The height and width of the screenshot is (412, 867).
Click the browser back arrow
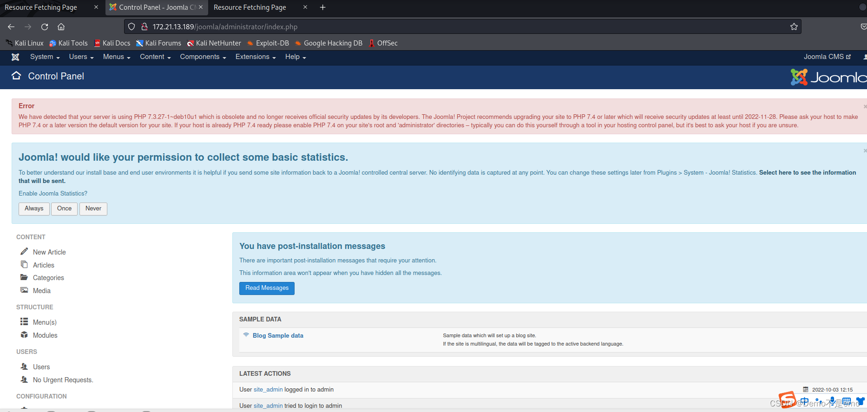pyautogui.click(x=11, y=27)
